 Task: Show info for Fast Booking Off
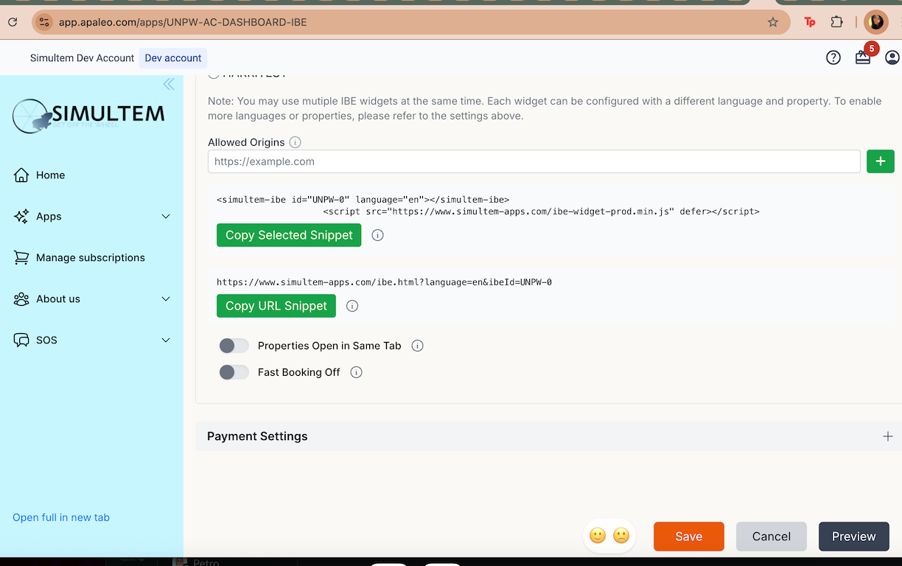[357, 372]
